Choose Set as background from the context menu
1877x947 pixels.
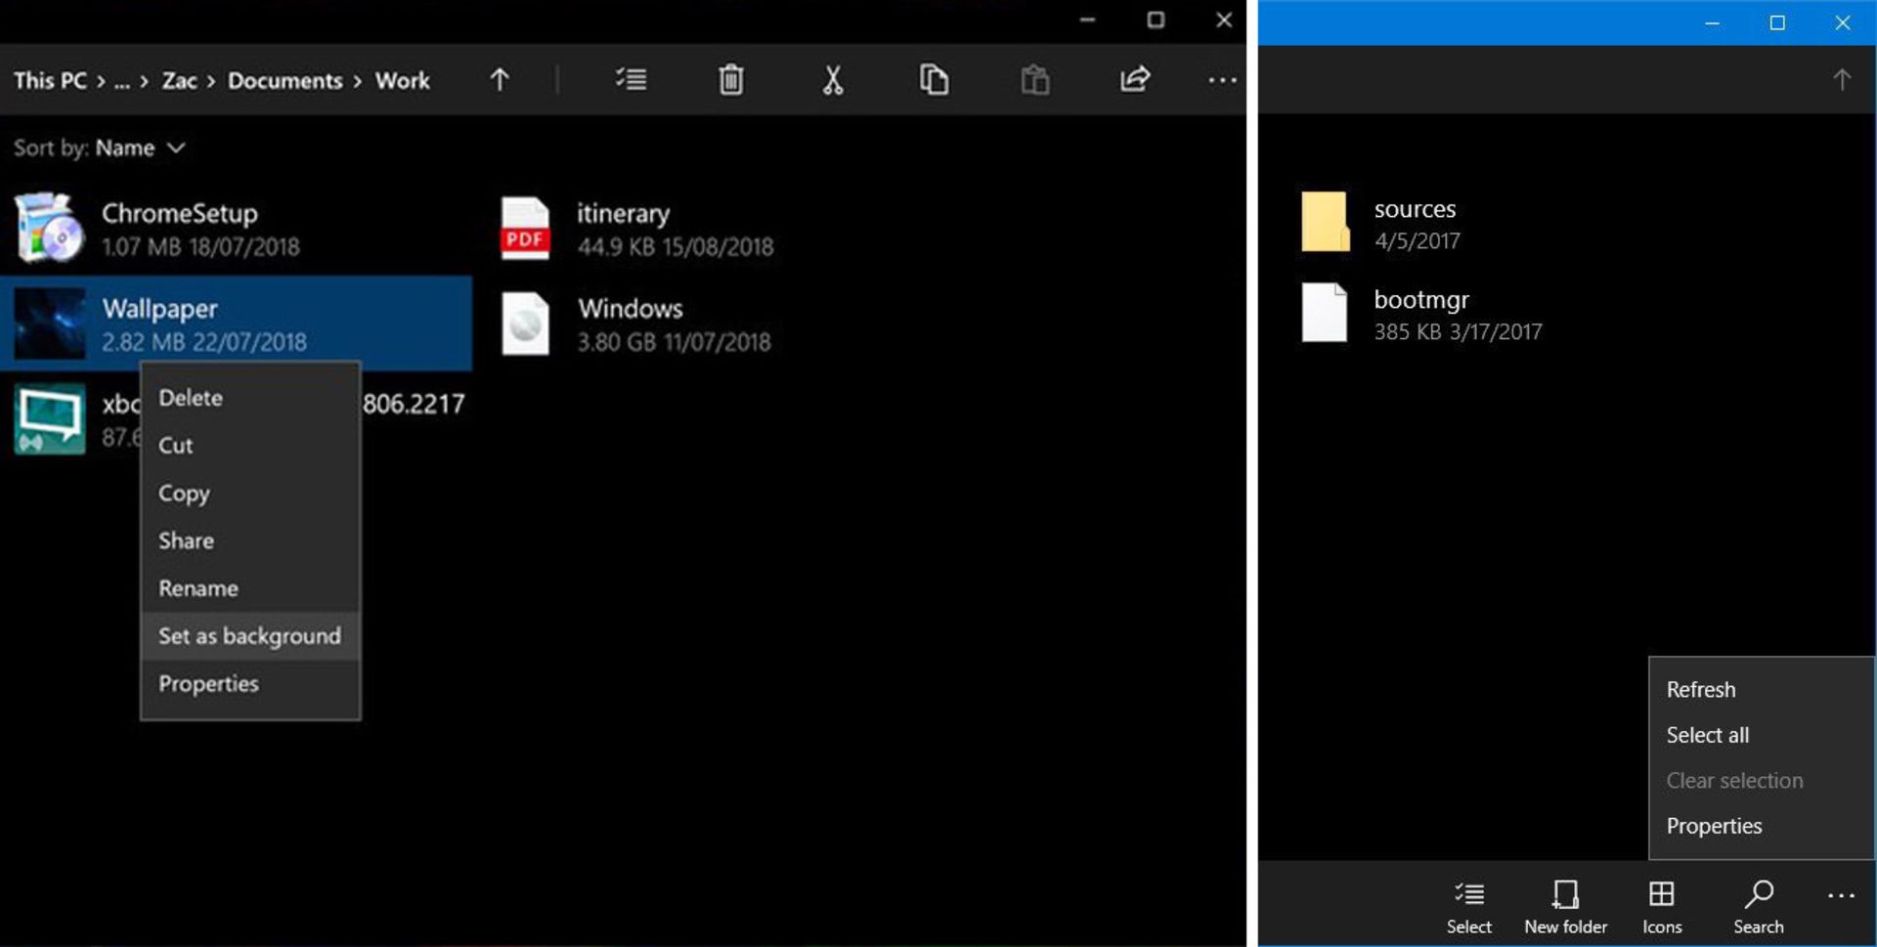pyautogui.click(x=250, y=635)
